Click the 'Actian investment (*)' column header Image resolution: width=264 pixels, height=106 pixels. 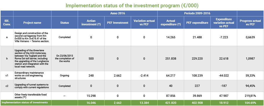click(91, 23)
